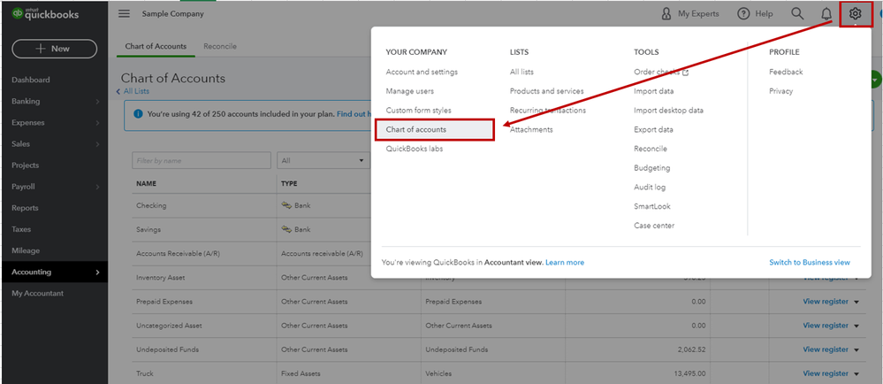Open All lists under Lists

pyautogui.click(x=522, y=73)
